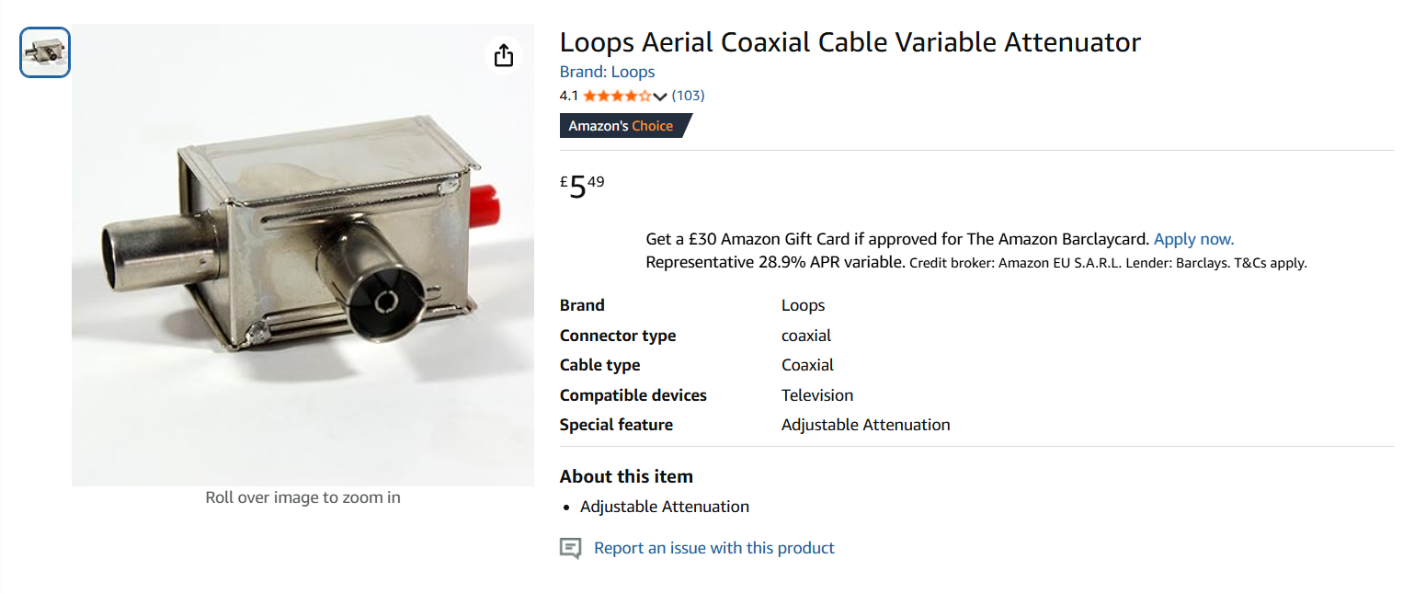Viewport: 1403px width, 593px height.
Task: Click the speech bubble report icon
Action: (571, 549)
